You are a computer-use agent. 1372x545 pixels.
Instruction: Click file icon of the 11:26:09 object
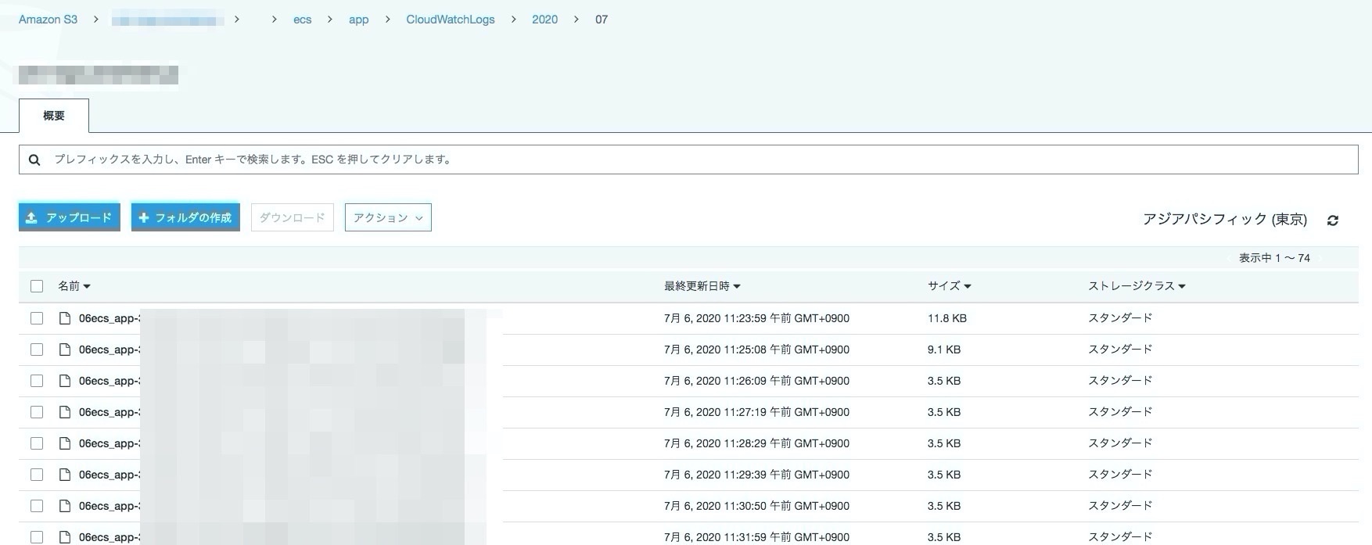coord(66,381)
